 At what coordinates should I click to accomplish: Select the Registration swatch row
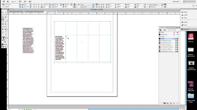pos(168,35)
